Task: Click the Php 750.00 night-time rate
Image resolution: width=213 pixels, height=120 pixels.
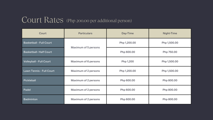Action: pyautogui.click(x=170, y=52)
